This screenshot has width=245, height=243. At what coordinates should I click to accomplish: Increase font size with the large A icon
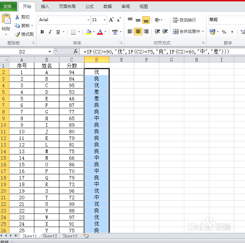point(111,20)
